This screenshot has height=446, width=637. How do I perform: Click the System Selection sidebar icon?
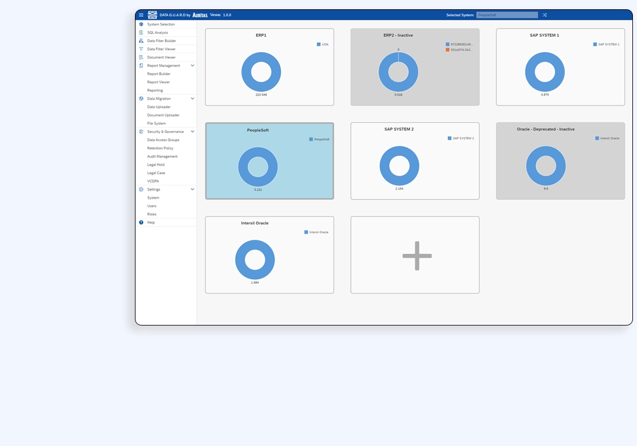(141, 24)
